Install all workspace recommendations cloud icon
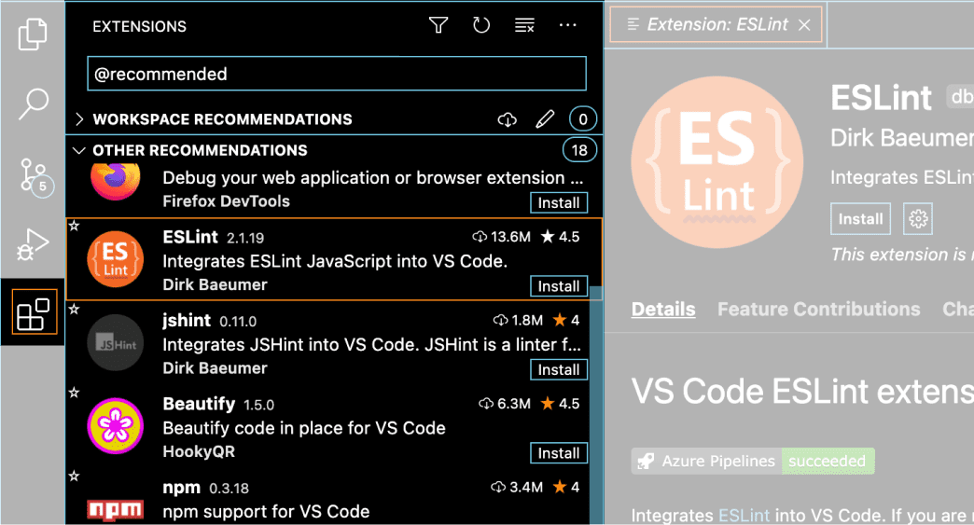Screen dimensions: 974x525 pyautogui.click(x=508, y=119)
